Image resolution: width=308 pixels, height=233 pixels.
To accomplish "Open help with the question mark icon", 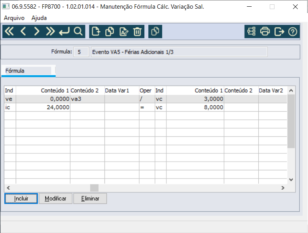I will pyautogui.click(x=293, y=32).
